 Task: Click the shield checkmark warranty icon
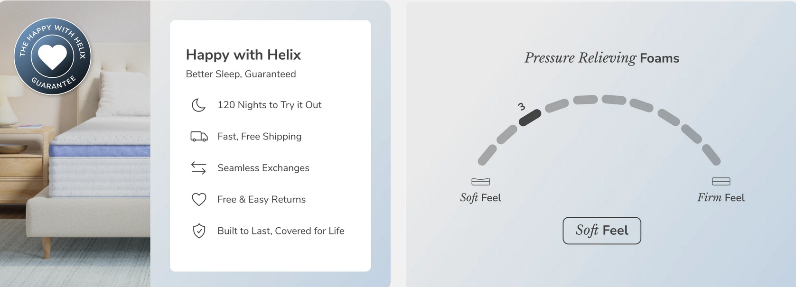(199, 231)
